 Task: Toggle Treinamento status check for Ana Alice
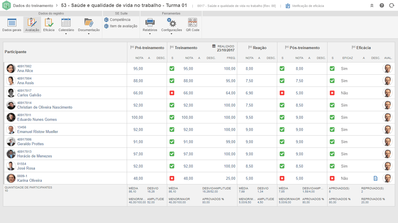click(x=172, y=69)
